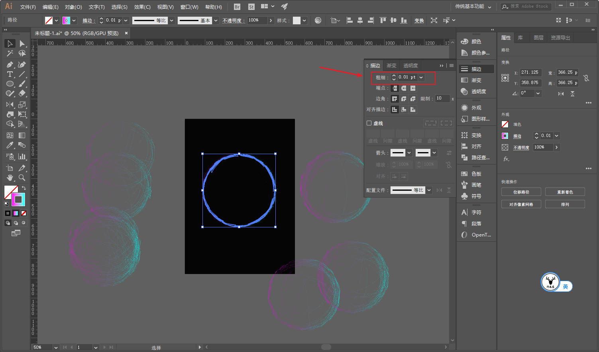This screenshot has height=352, width=599.
Task: Click the 位移路径 button
Action: pyautogui.click(x=521, y=192)
